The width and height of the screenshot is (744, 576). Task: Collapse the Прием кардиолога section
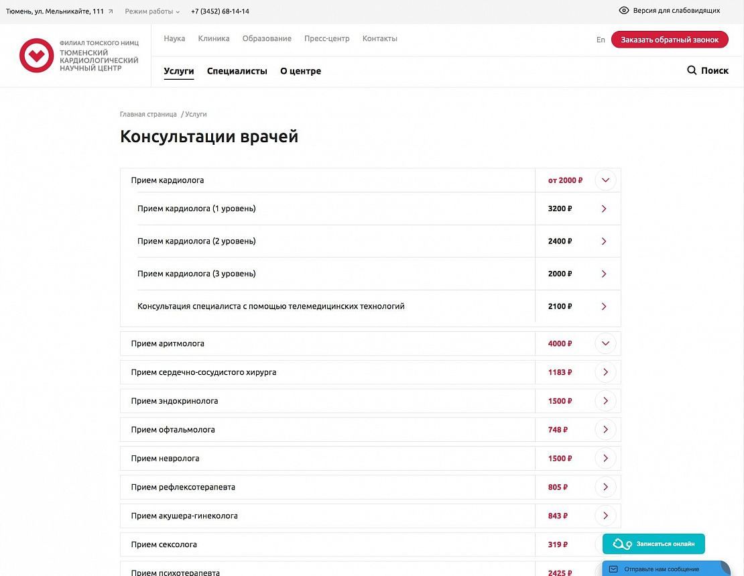[605, 180]
